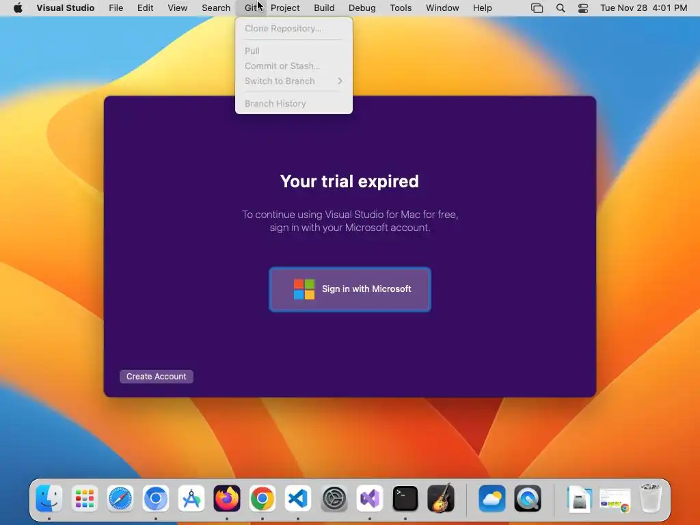Screen dimensions: 700x525
Task: Open the Help menu
Action: (x=483, y=8)
